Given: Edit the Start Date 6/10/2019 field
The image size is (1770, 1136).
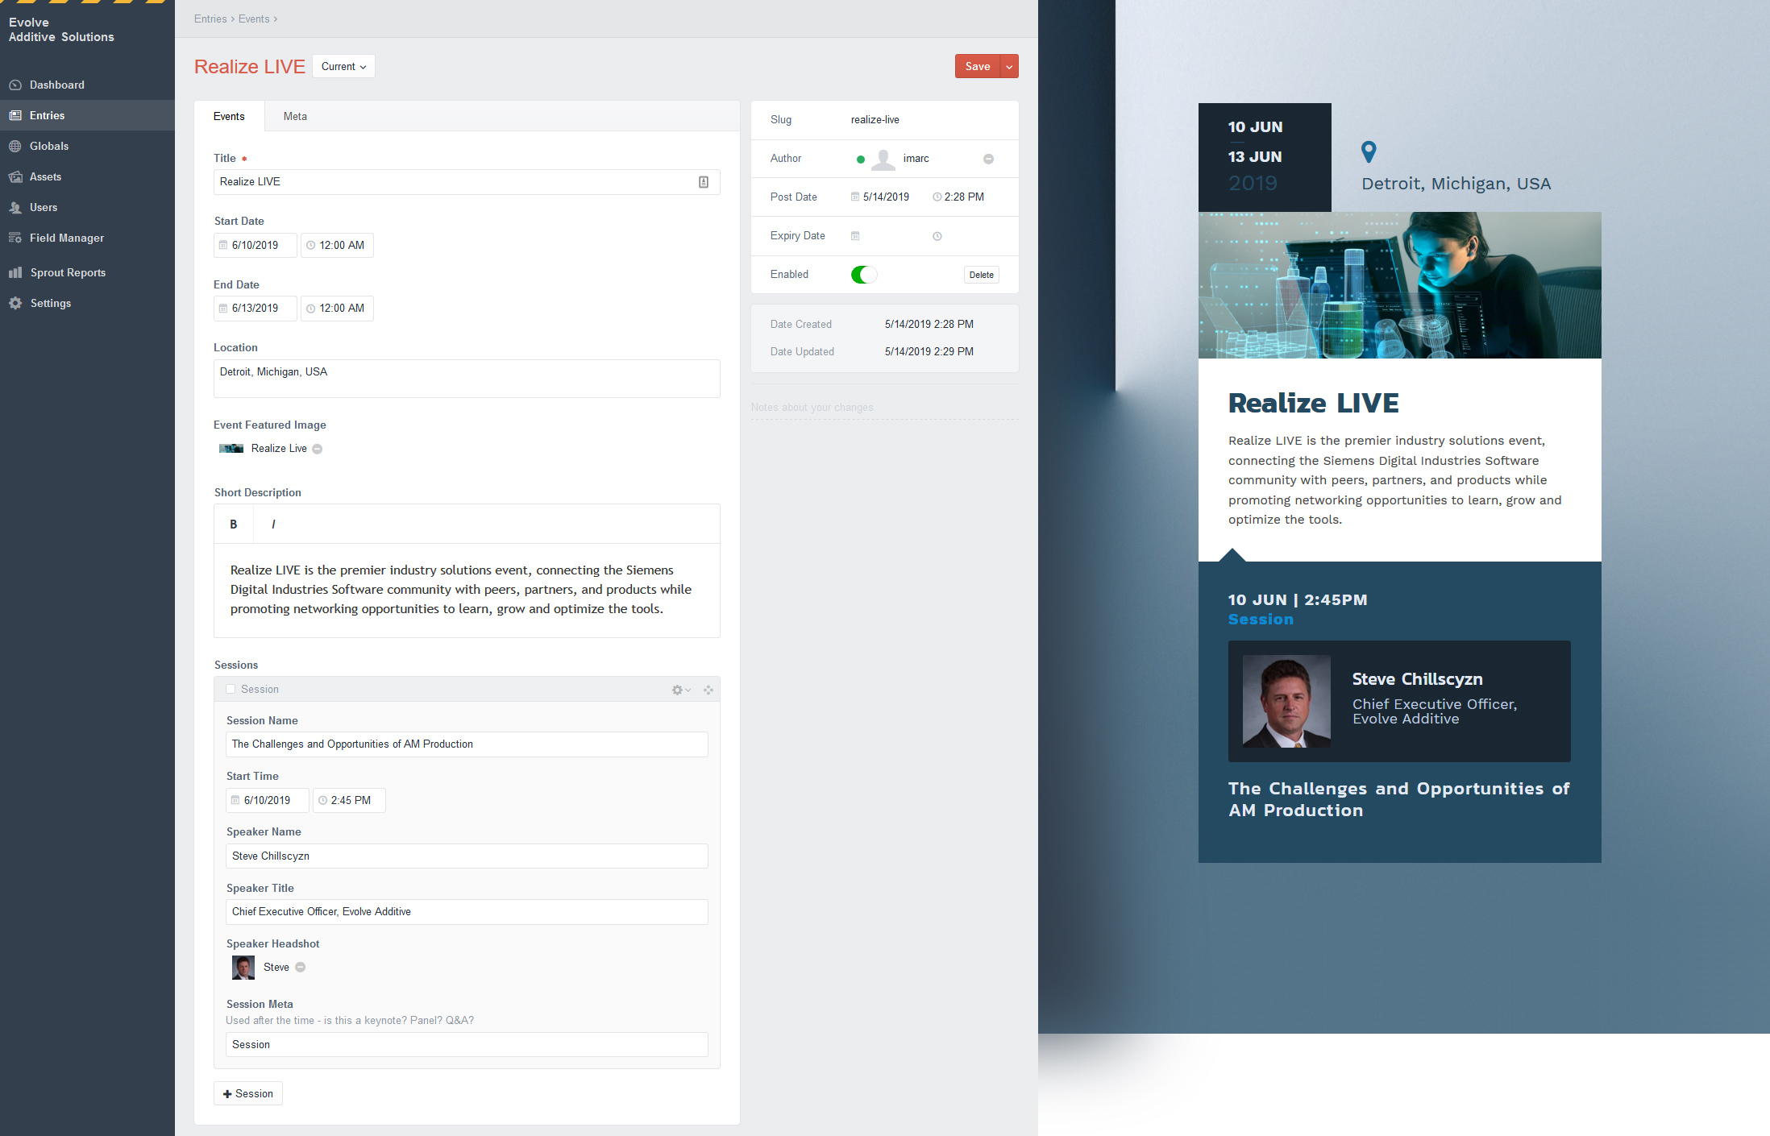Looking at the screenshot, I should [x=256, y=245].
